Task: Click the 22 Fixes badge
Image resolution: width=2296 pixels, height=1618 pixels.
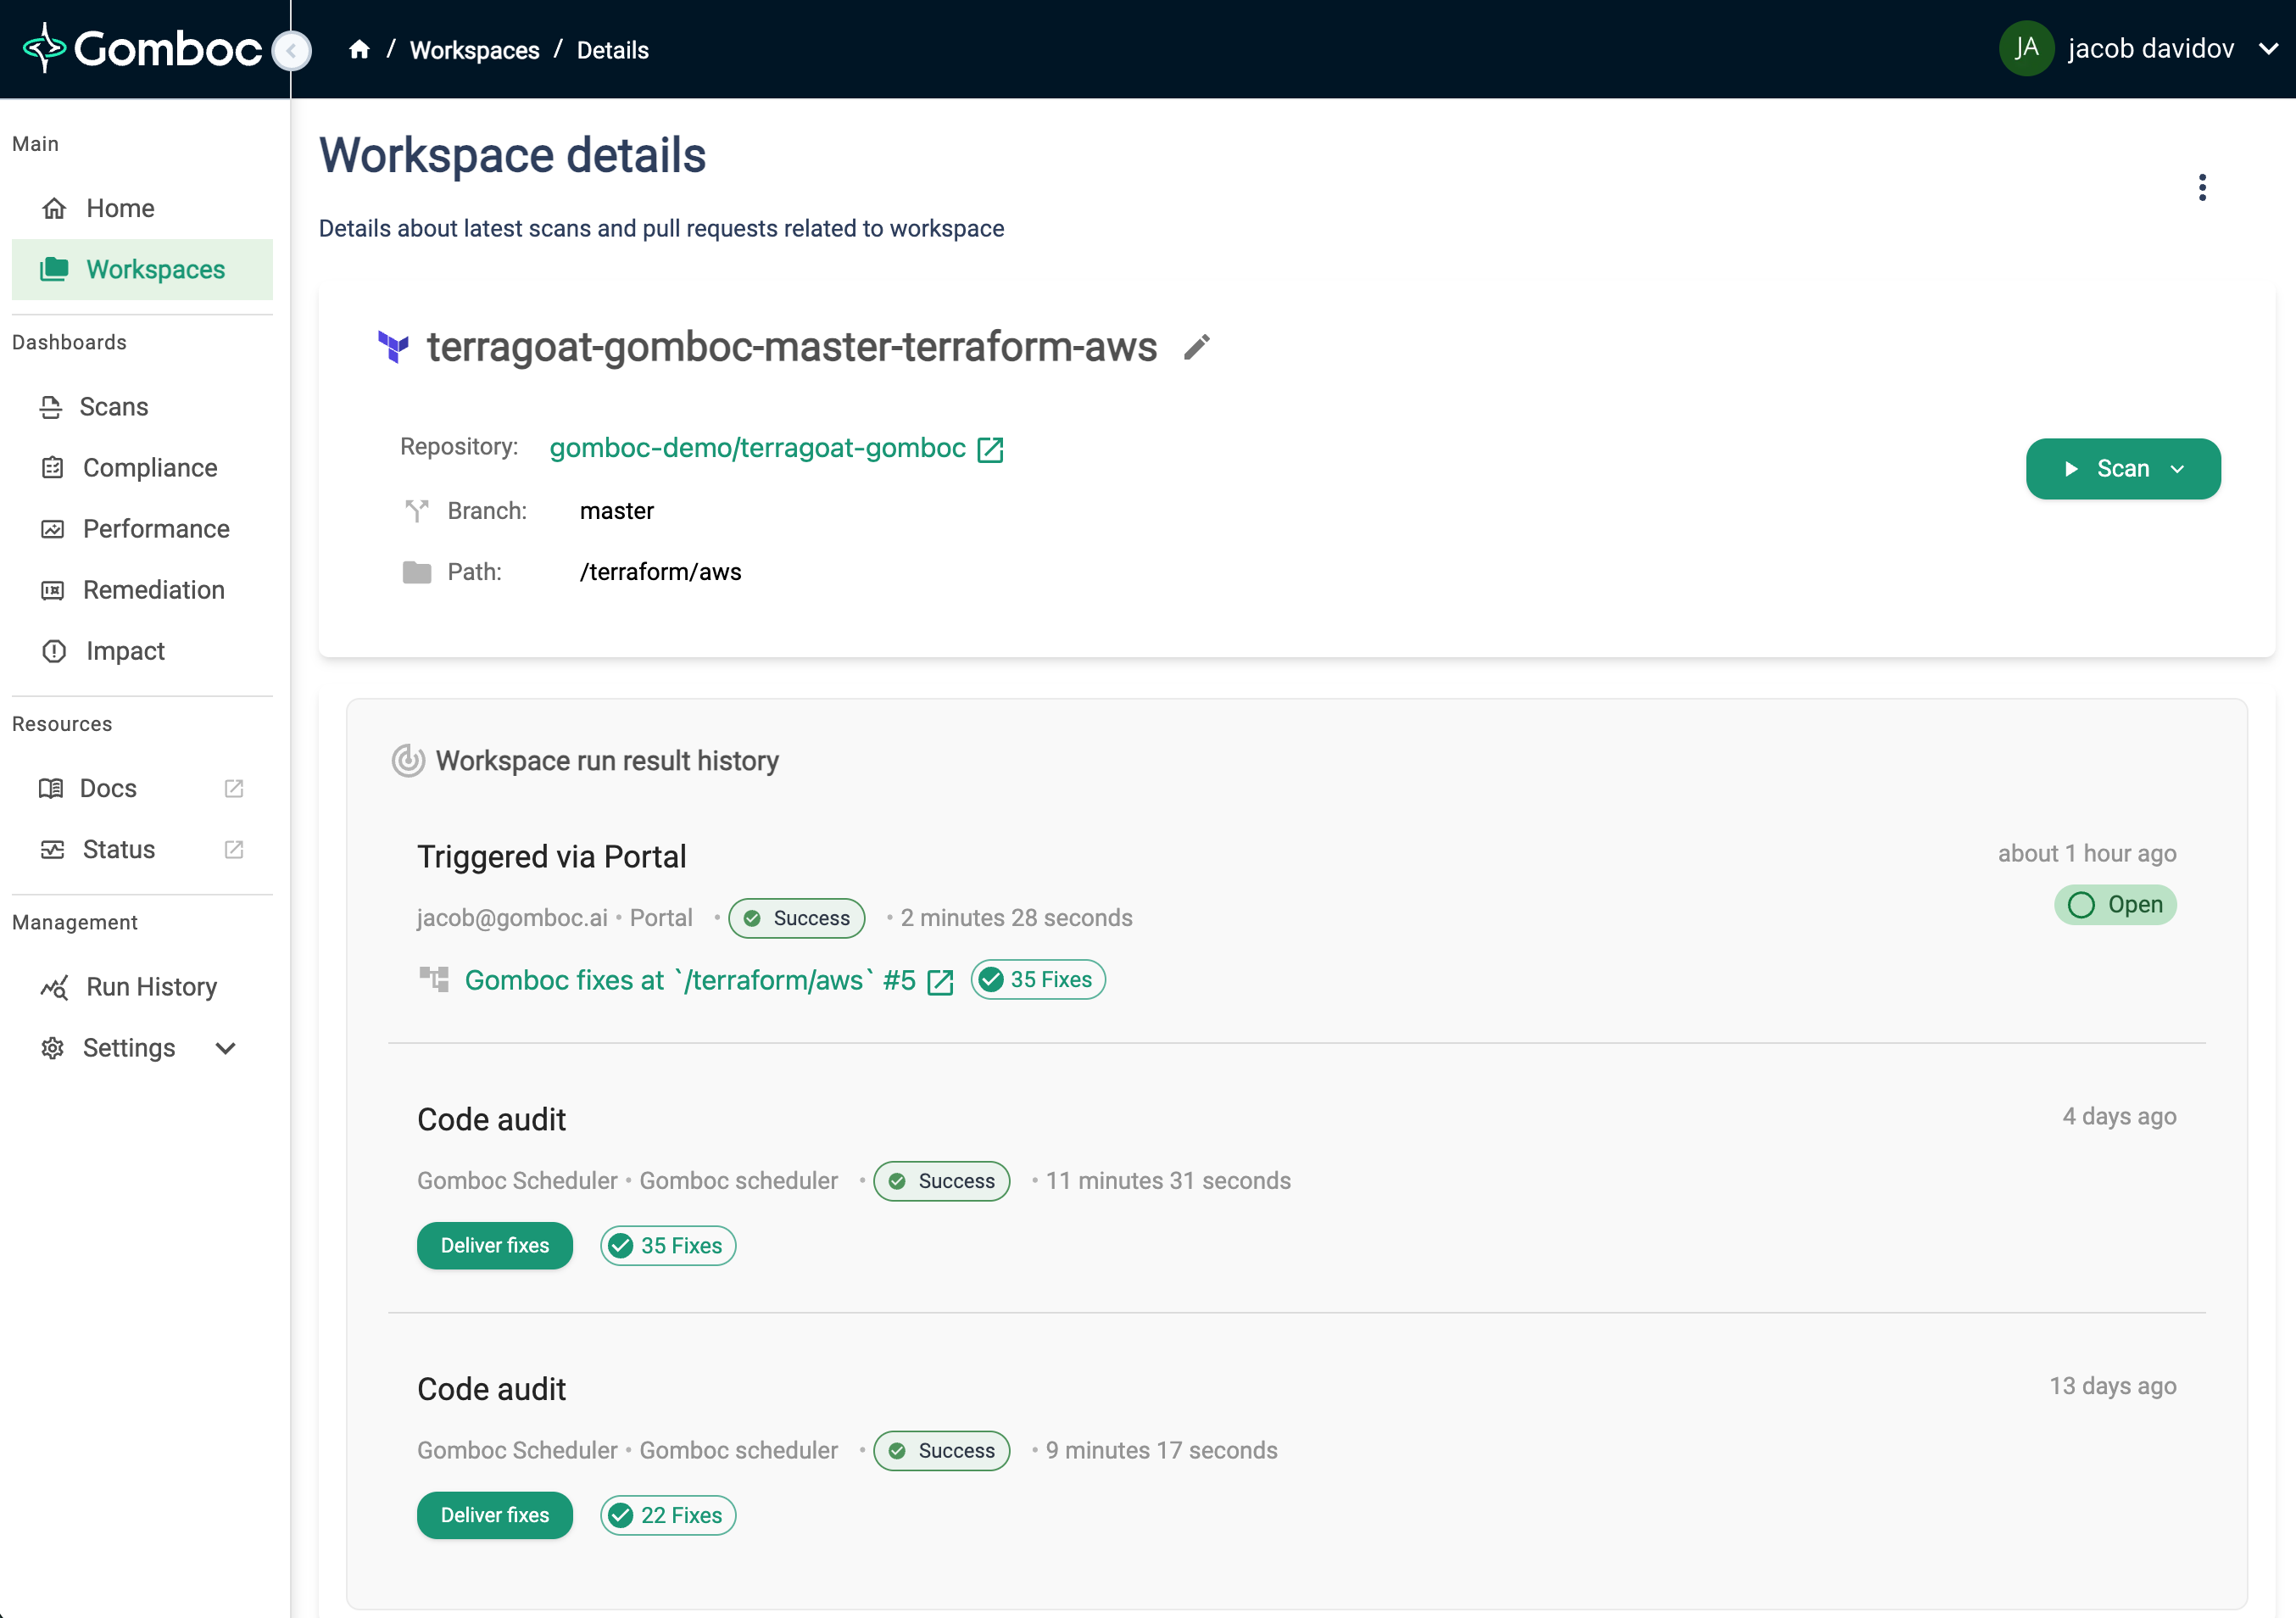Action: click(x=668, y=1515)
